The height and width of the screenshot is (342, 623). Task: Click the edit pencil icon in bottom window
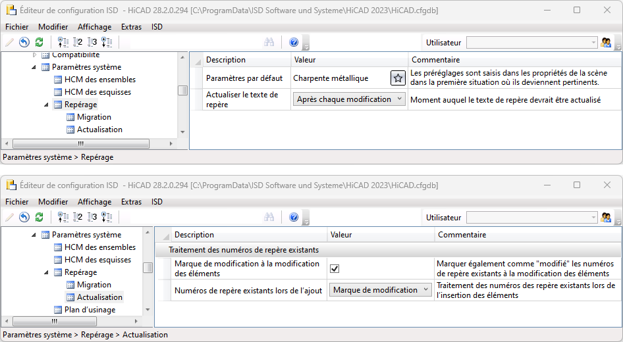pos(10,217)
